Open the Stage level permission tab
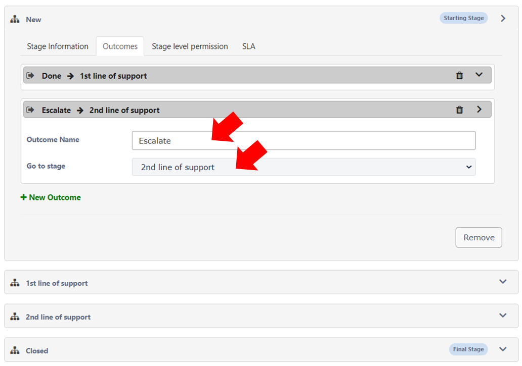Image resolution: width=522 pixels, height=366 pixels. (190, 46)
